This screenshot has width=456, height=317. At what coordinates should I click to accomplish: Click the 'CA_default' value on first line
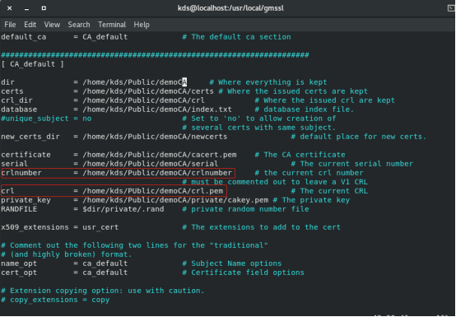(105, 37)
